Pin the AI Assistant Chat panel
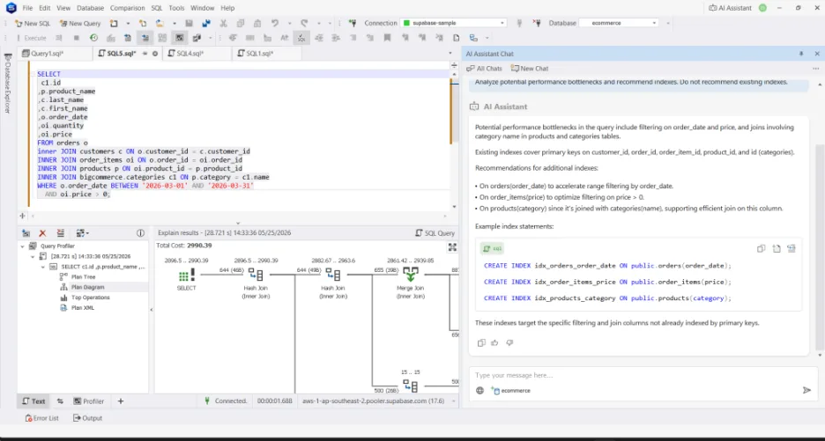 (x=801, y=54)
